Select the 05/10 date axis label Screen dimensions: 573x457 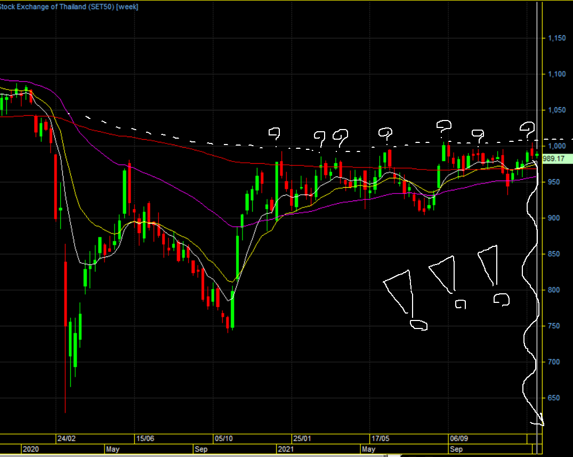pos(224,438)
